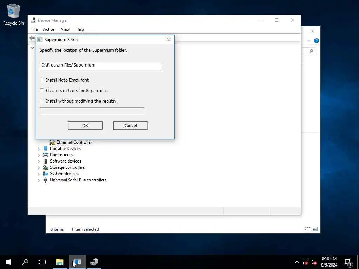Click the Device Manager back arrow icon
Image resolution: width=359 pixels, height=269 pixels.
pos(32,38)
